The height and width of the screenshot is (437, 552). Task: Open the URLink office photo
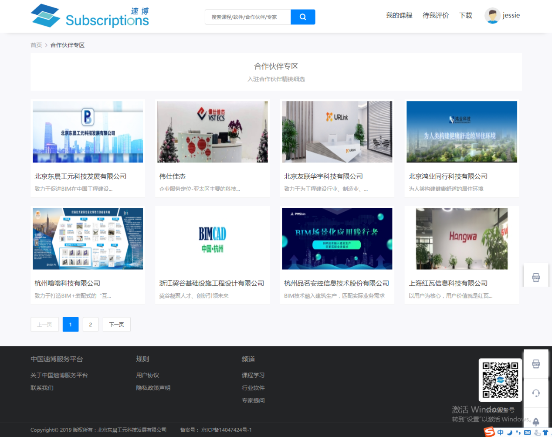337,132
